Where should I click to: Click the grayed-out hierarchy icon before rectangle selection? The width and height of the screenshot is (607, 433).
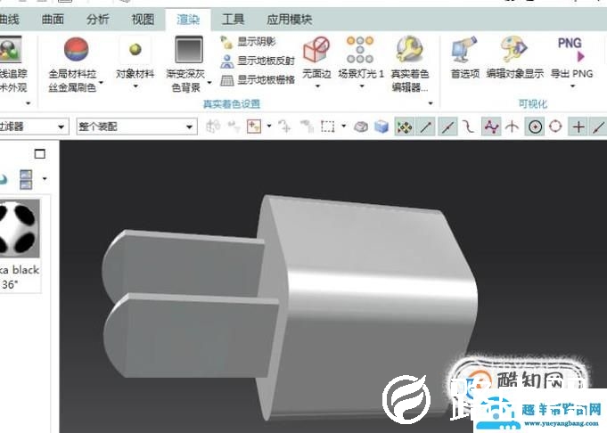coord(307,127)
